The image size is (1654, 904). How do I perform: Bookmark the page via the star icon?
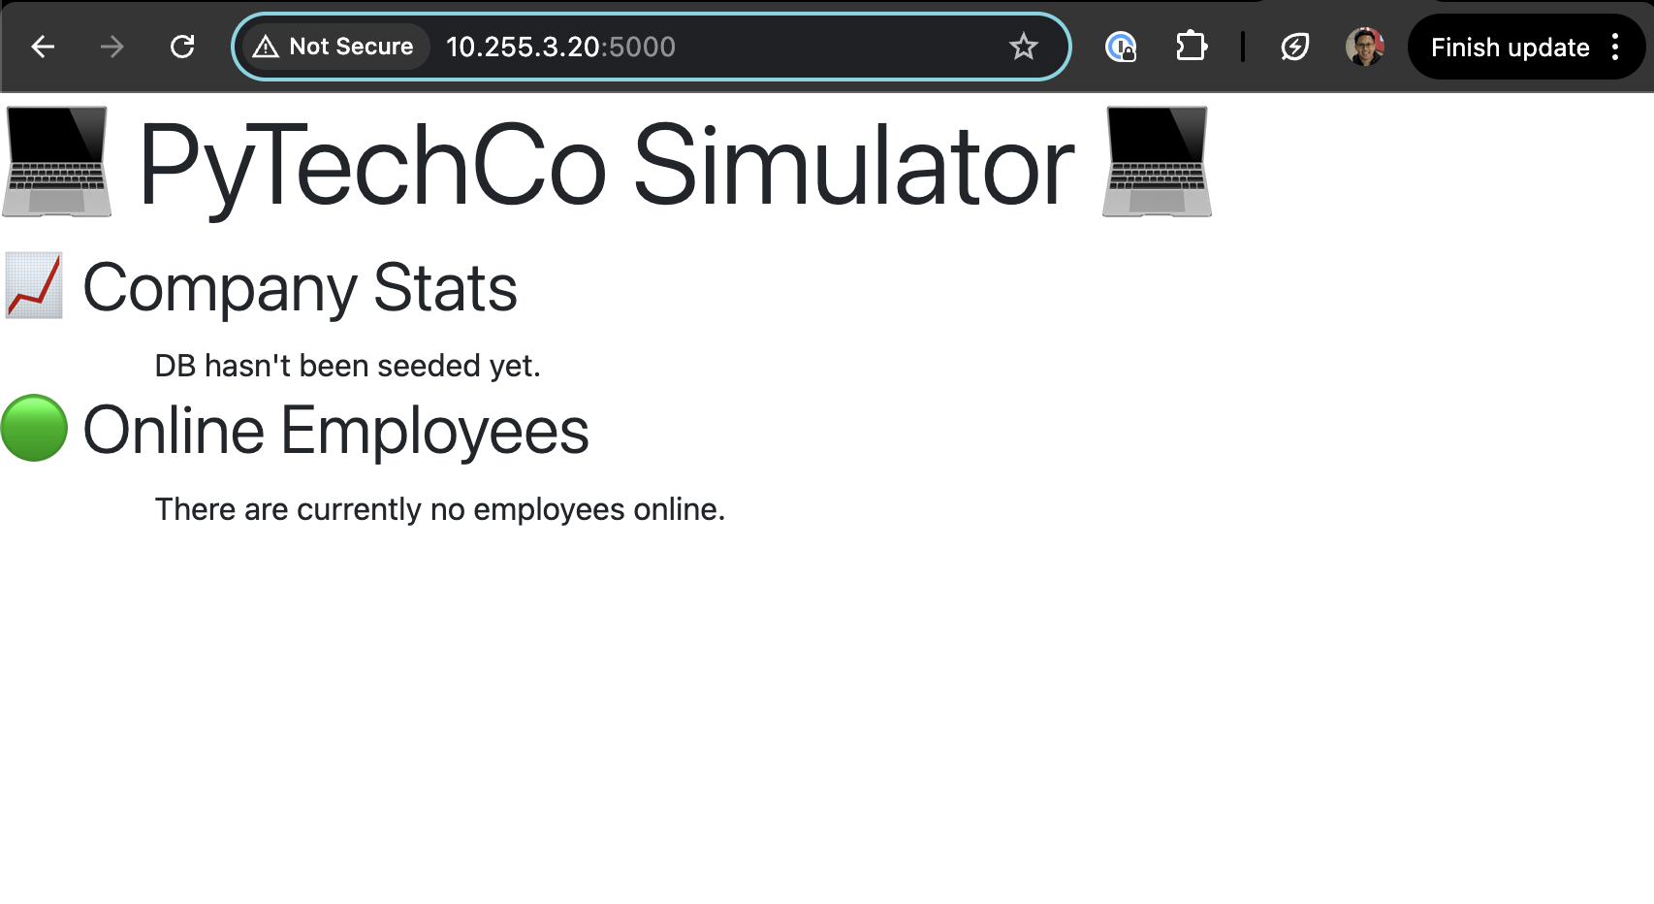[x=1024, y=46]
